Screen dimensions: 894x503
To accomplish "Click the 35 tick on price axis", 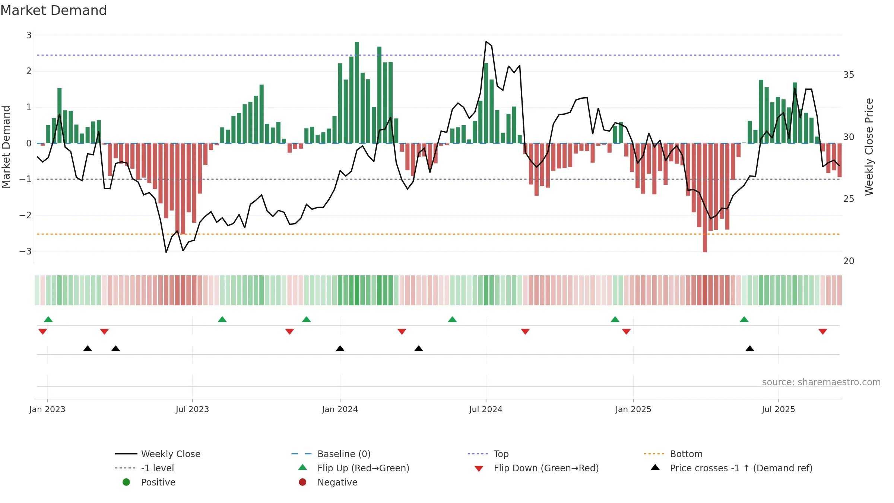I will click(849, 75).
